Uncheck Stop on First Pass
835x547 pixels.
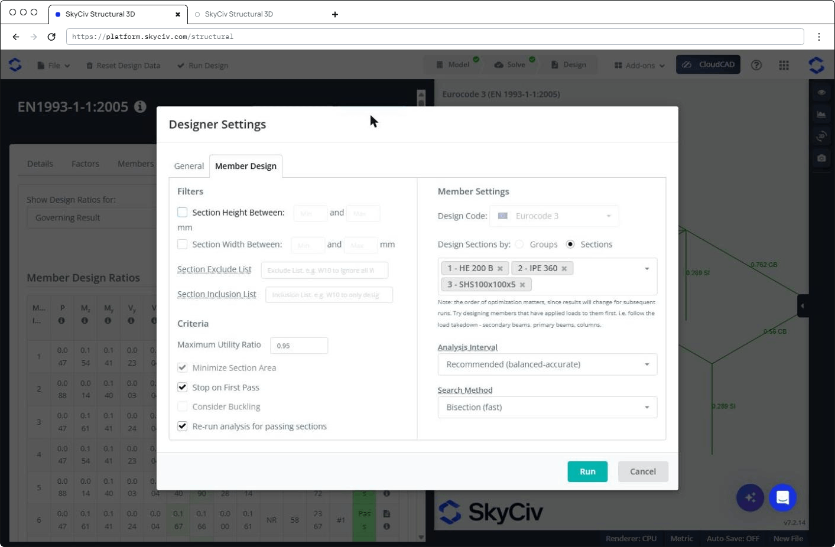[x=183, y=388]
